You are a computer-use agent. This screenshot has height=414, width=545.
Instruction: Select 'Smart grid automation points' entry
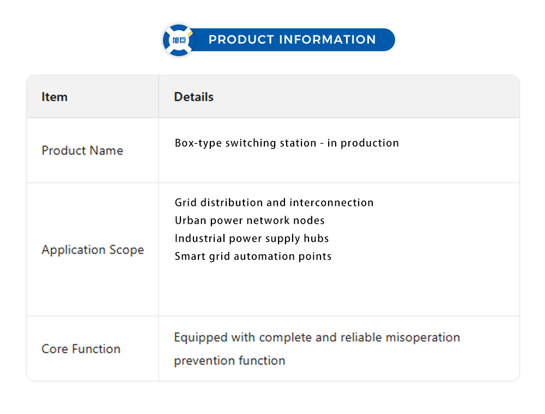[253, 256]
